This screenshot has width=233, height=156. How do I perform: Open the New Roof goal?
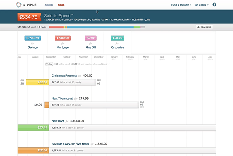click(x=57, y=121)
